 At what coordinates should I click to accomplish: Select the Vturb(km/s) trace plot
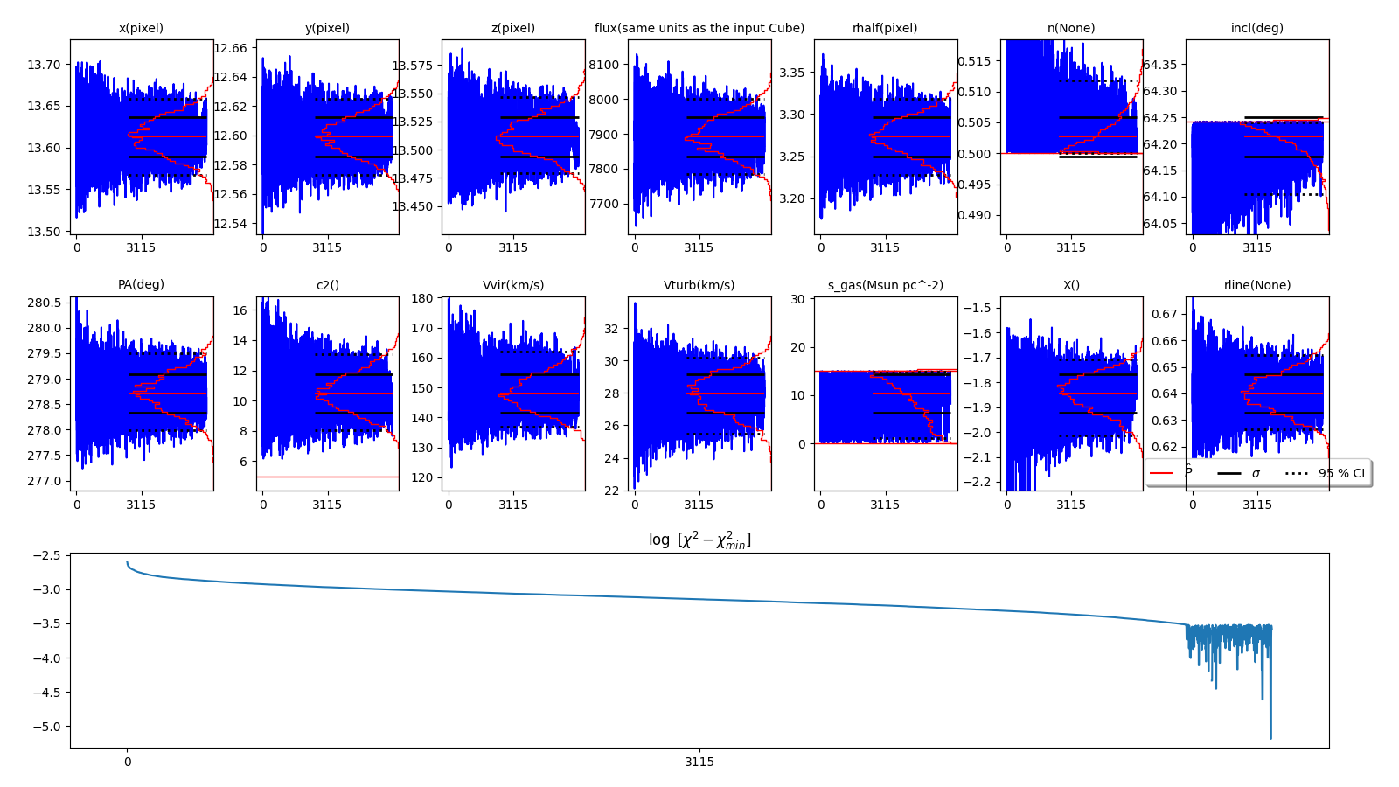[x=699, y=393]
